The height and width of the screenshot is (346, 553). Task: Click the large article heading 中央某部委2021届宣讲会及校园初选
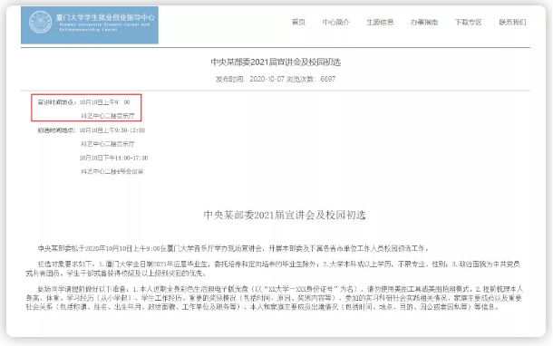pos(285,215)
